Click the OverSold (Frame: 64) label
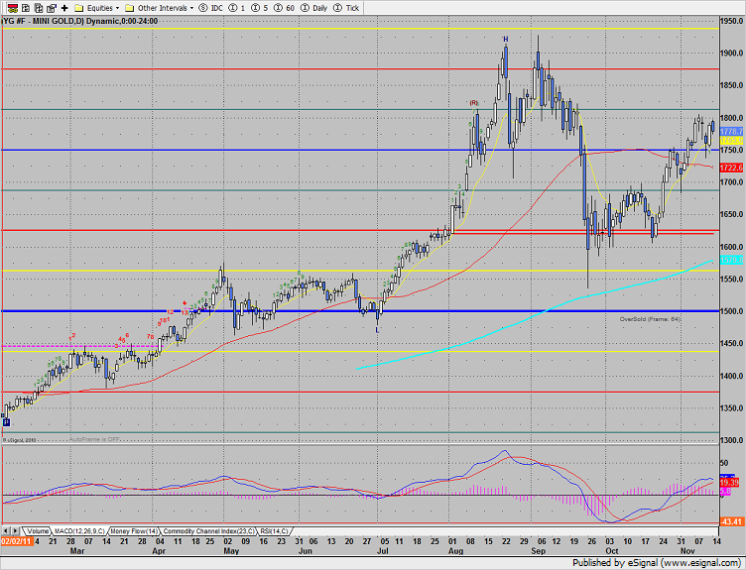 point(650,319)
